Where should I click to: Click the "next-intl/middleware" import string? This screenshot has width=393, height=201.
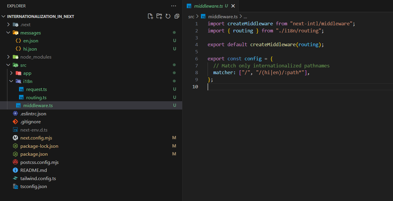321,24
